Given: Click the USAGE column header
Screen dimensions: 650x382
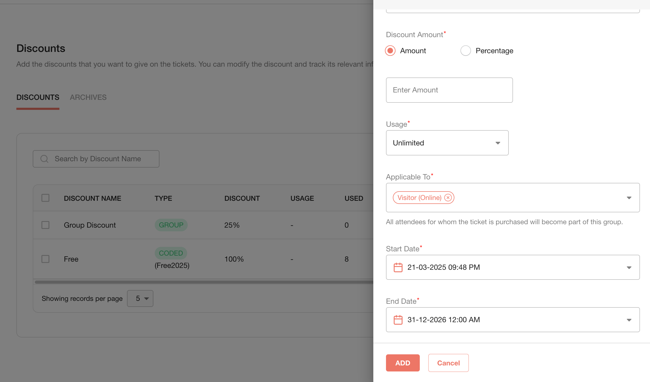Looking at the screenshot, I should (302, 198).
